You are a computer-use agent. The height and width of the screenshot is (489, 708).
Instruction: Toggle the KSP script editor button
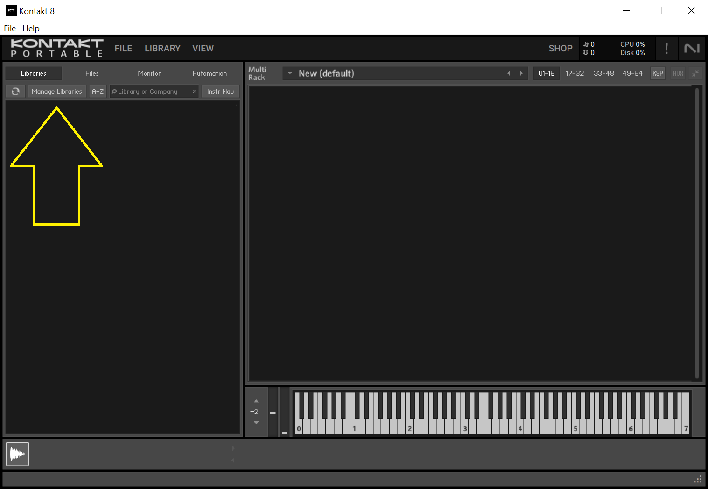[x=658, y=73]
